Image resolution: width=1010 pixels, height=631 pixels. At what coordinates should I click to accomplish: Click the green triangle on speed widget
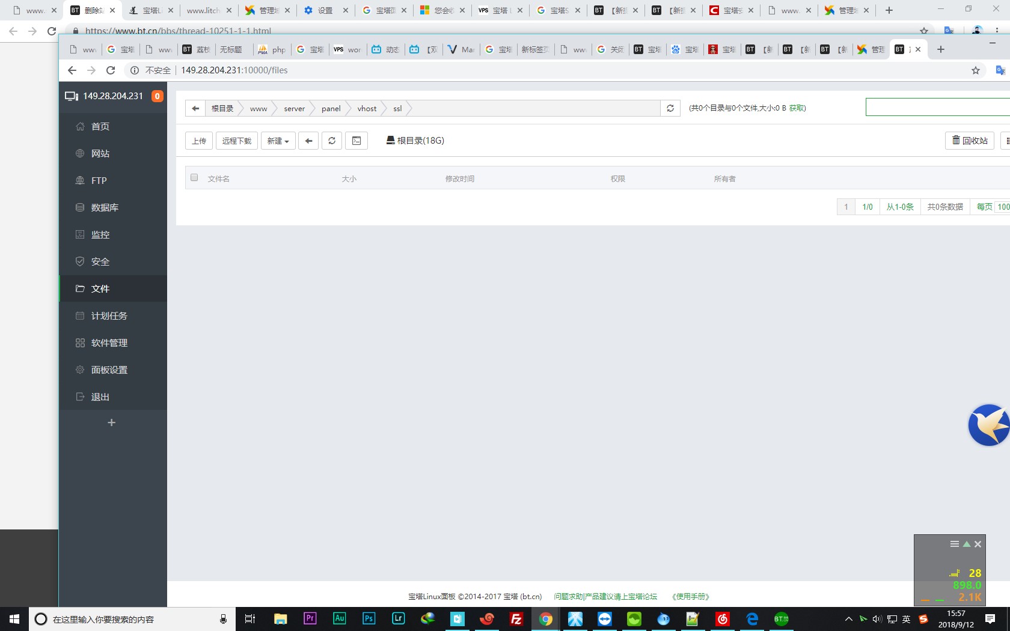[x=967, y=544]
